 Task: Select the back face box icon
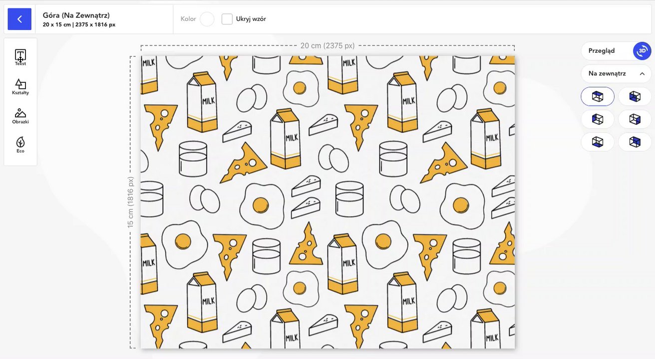point(635,142)
